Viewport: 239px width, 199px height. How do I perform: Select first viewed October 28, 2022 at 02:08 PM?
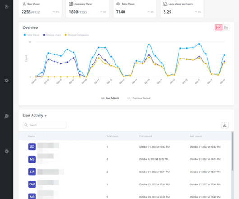click(x=154, y=197)
